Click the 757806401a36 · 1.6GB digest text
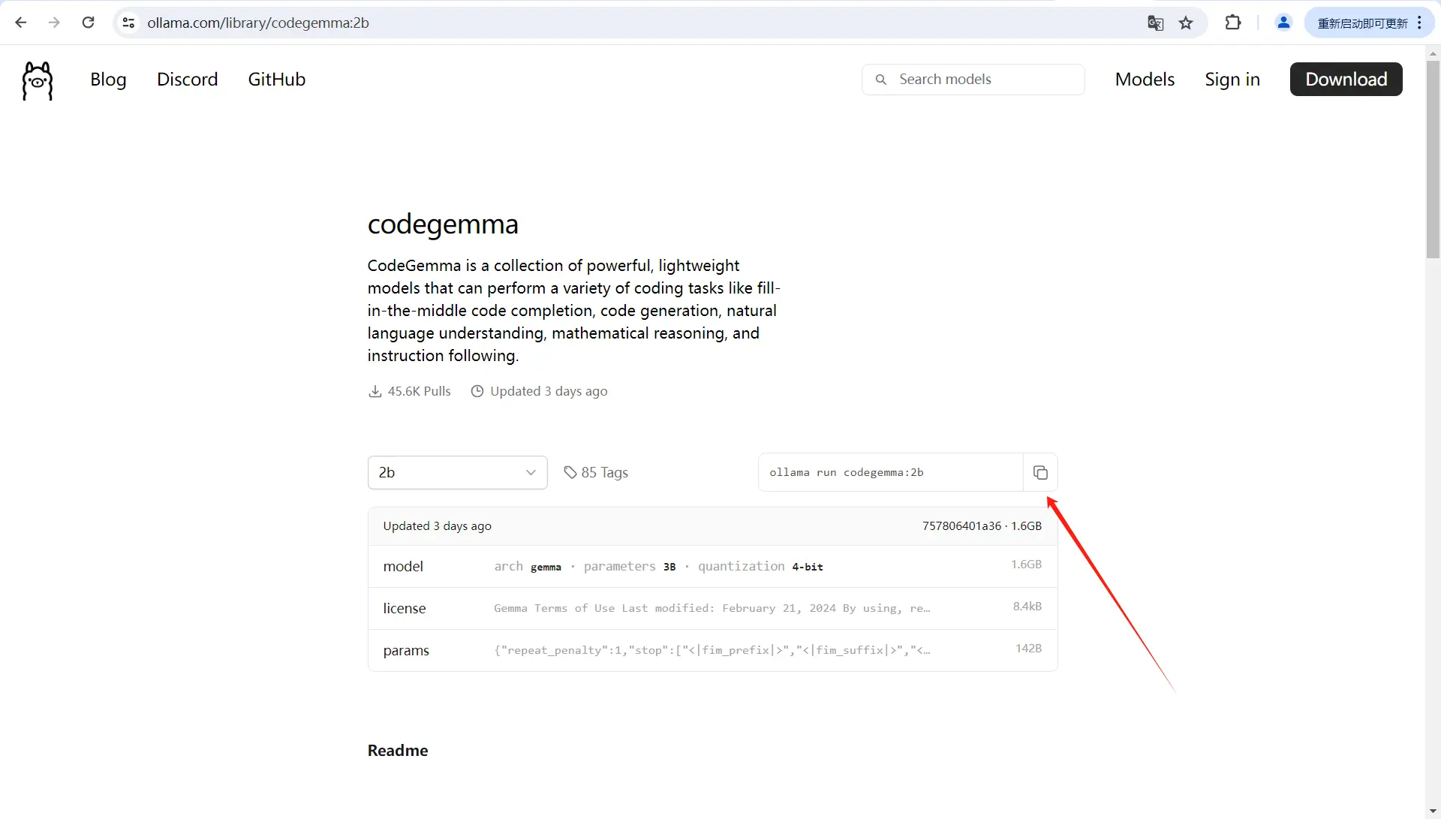 point(982,526)
